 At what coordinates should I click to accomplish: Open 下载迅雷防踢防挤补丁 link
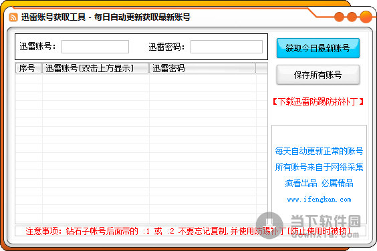(x=318, y=101)
